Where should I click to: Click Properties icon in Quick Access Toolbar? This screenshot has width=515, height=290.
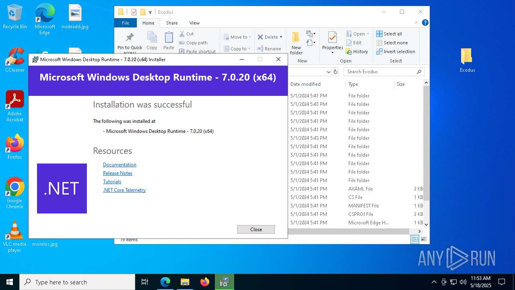[x=134, y=12]
